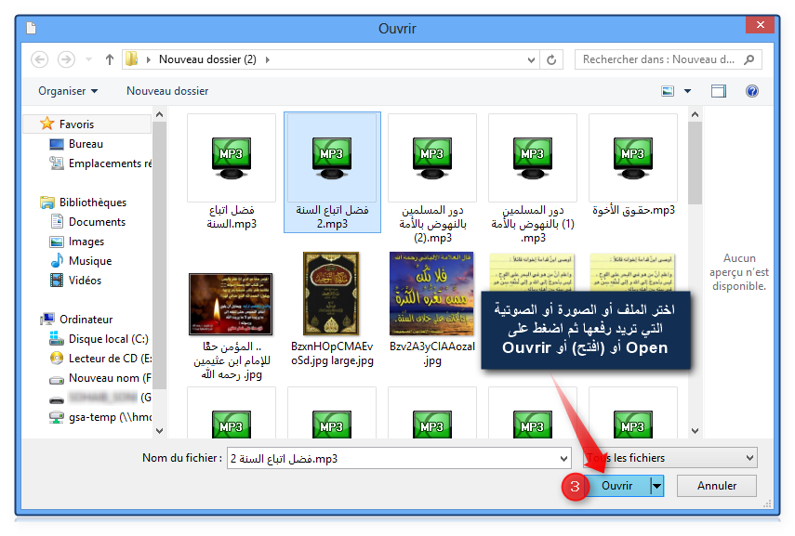Click the Help question mark icon

tap(752, 91)
